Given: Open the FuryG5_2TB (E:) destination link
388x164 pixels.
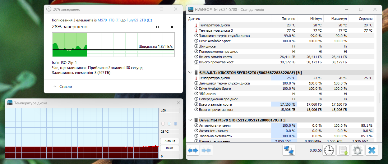Looking at the screenshot, I should tap(139, 20).
